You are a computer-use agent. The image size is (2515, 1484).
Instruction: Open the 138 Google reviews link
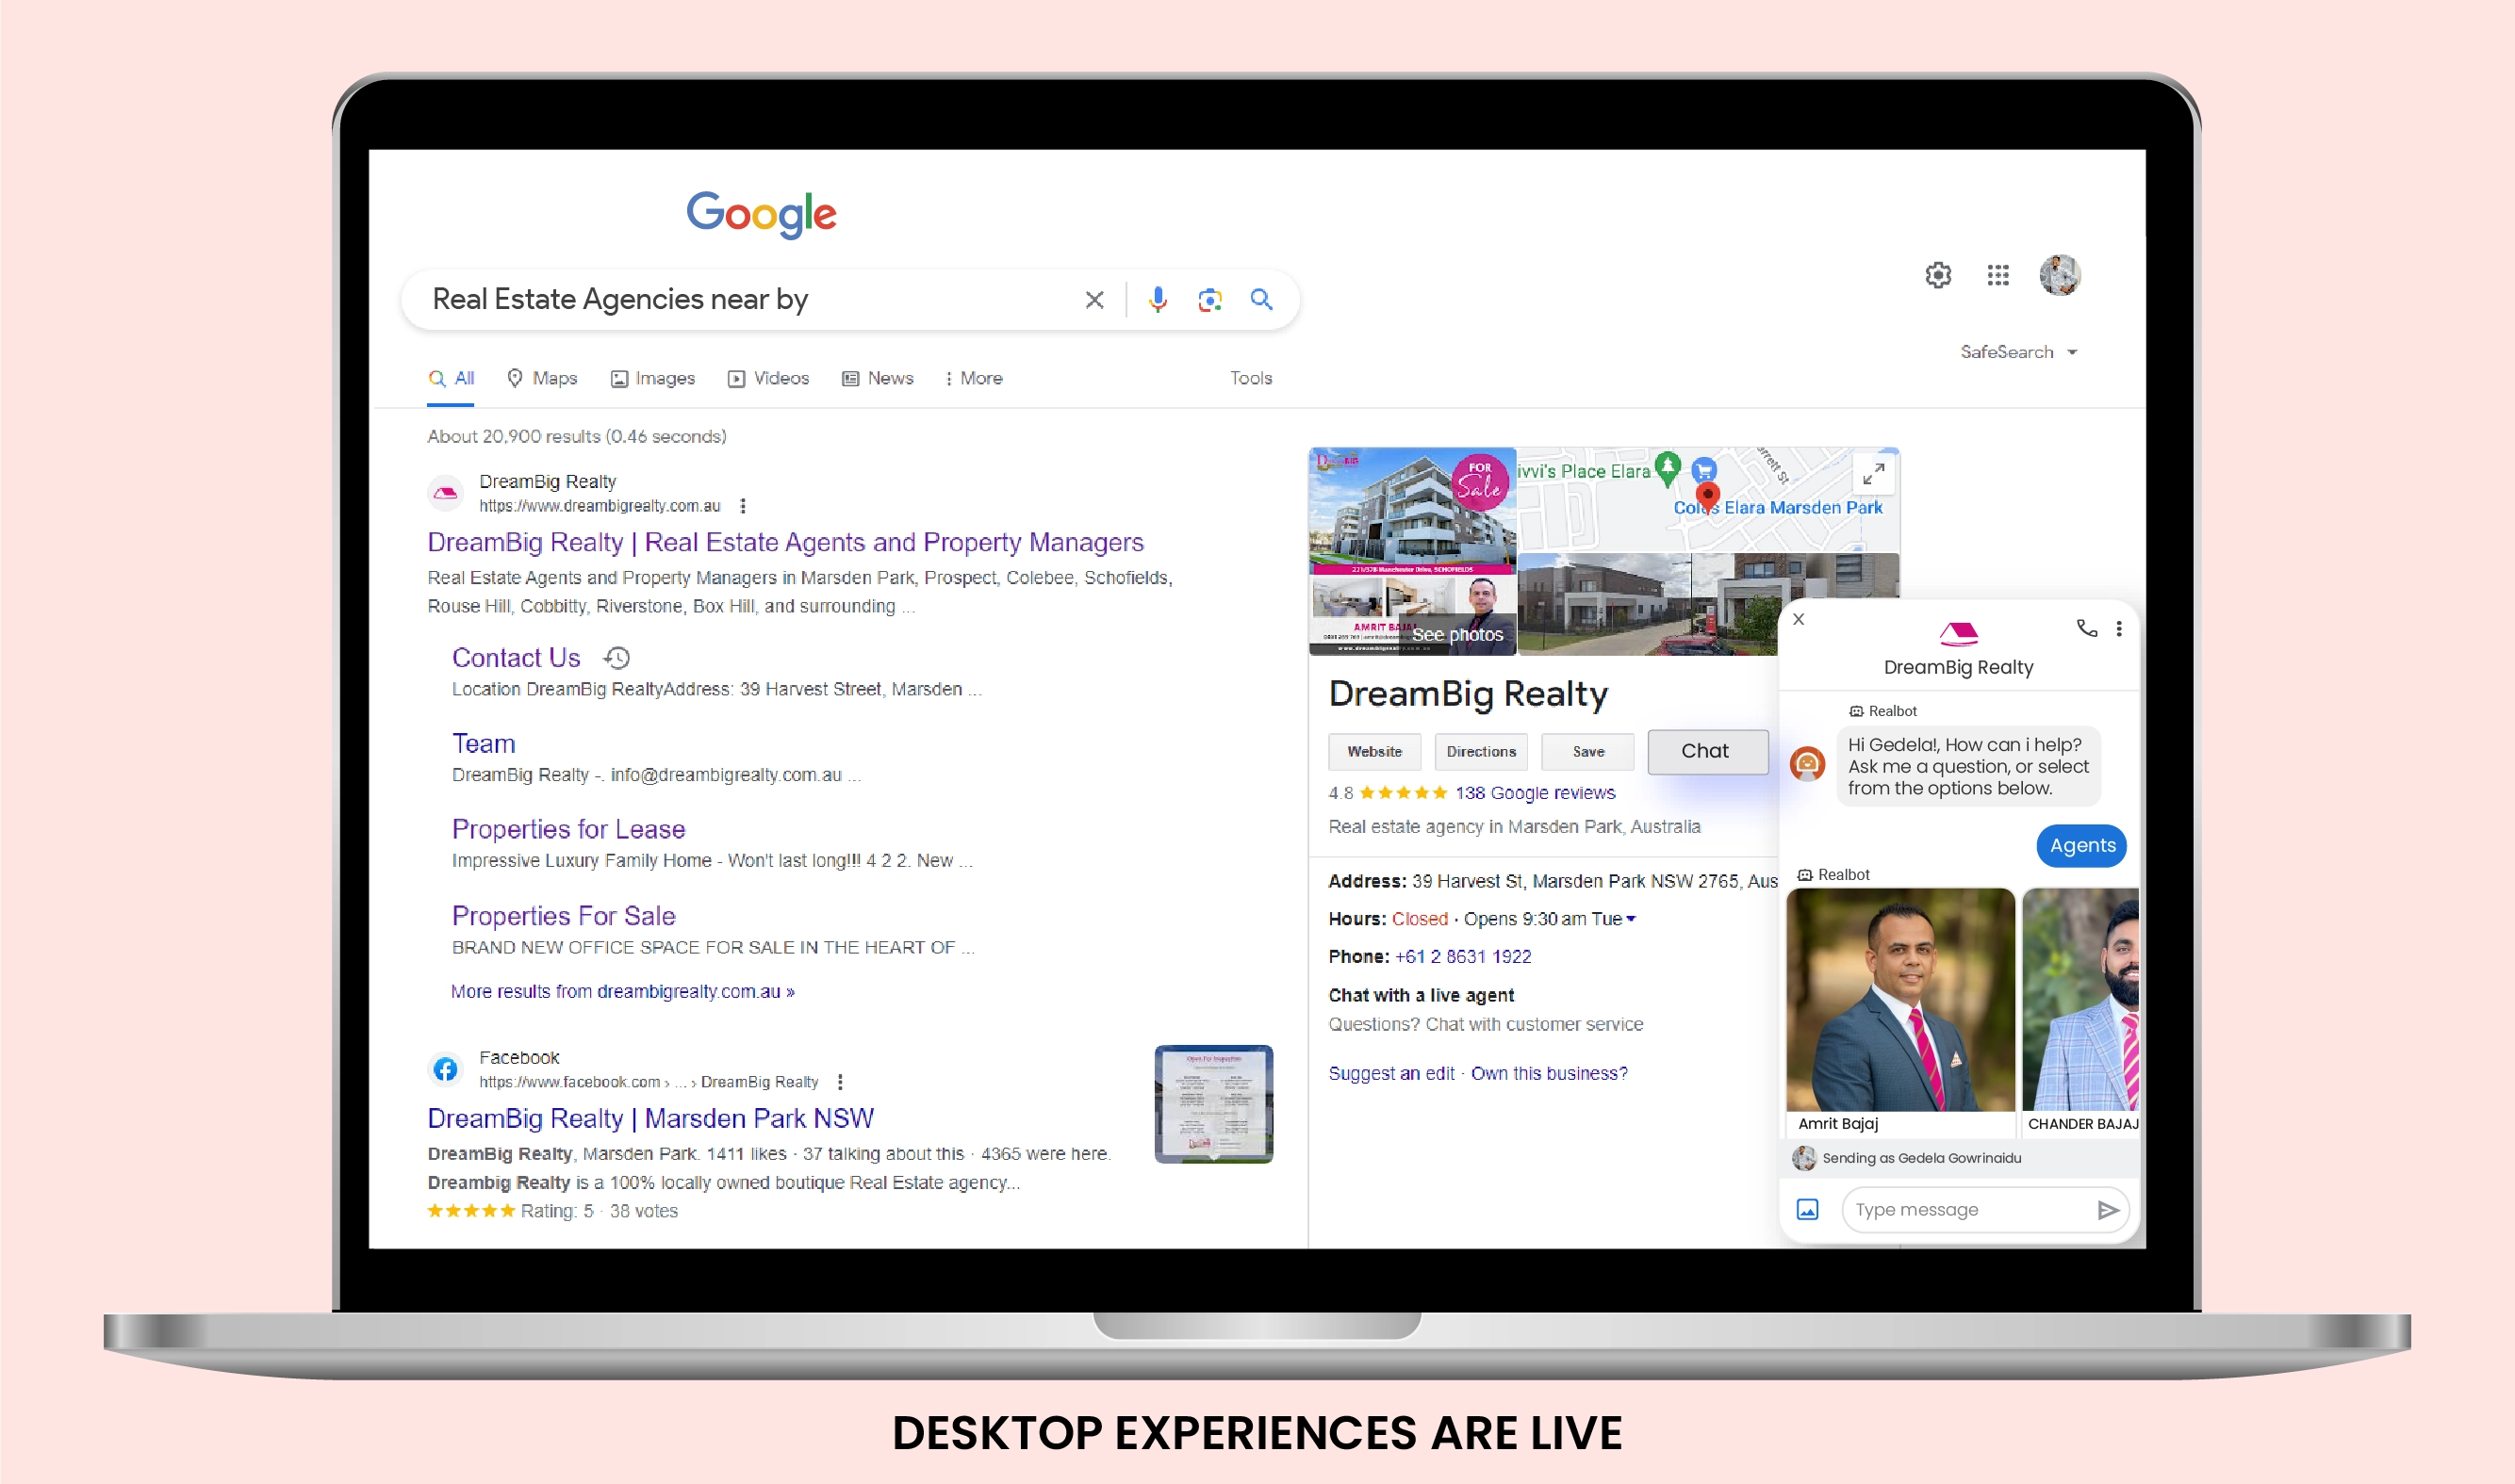coord(1535,793)
